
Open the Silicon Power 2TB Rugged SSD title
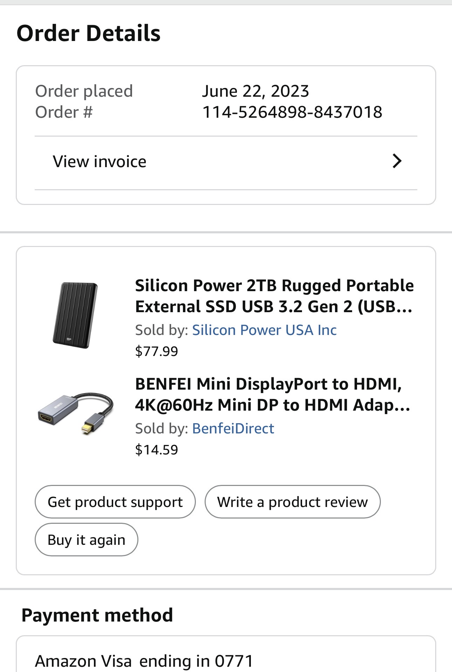274,296
